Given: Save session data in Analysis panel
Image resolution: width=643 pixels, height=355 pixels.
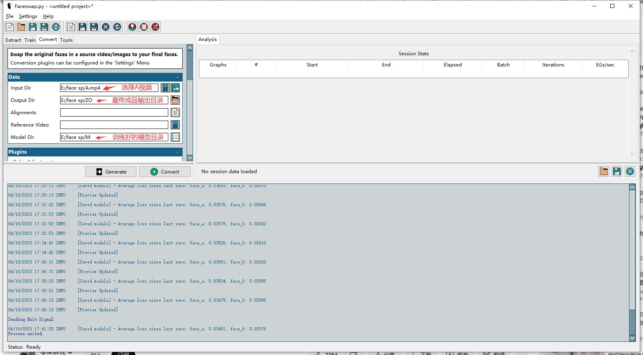Looking at the screenshot, I should pyautogui.click(x=617, y=172).
